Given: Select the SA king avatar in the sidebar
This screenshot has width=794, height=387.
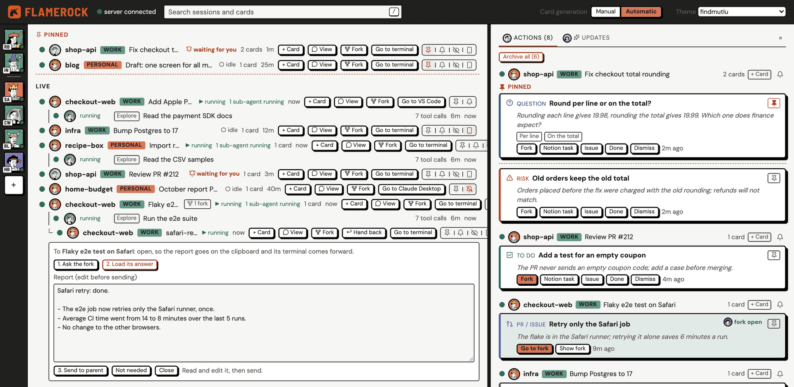Looking at the screenshot, I should (x=14, y=92).
